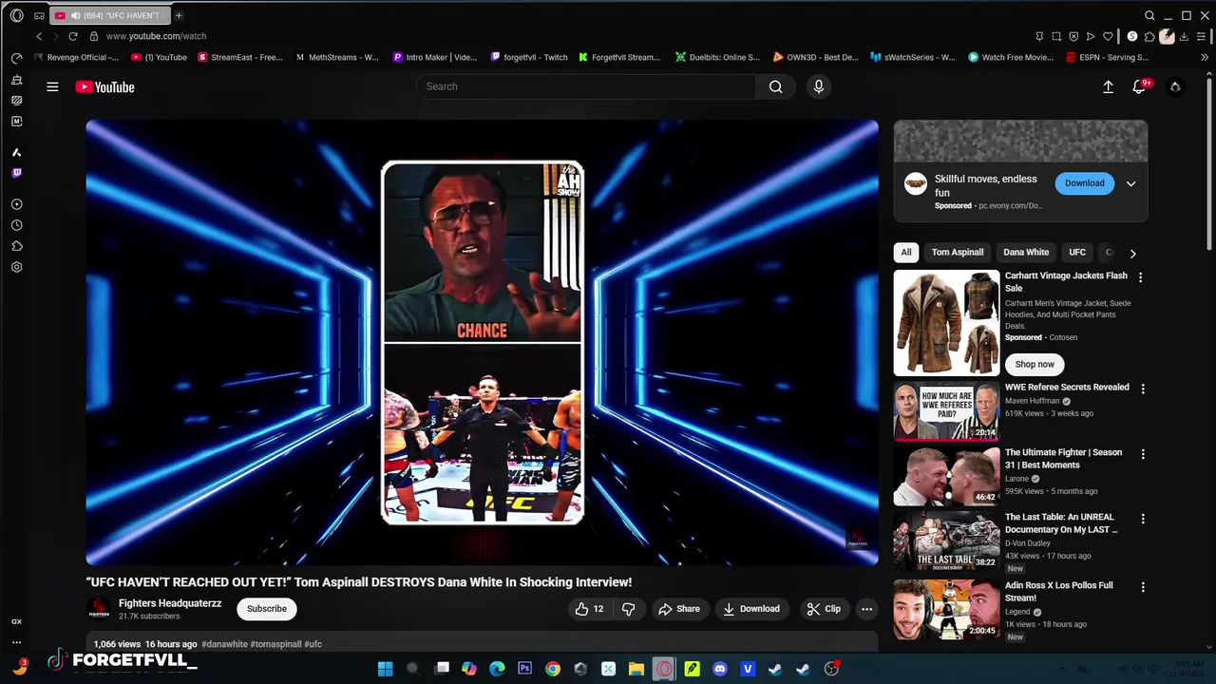
Task: Click the YouTube search magnifier button
Action: pyautogui.click(x=775, y=86)
